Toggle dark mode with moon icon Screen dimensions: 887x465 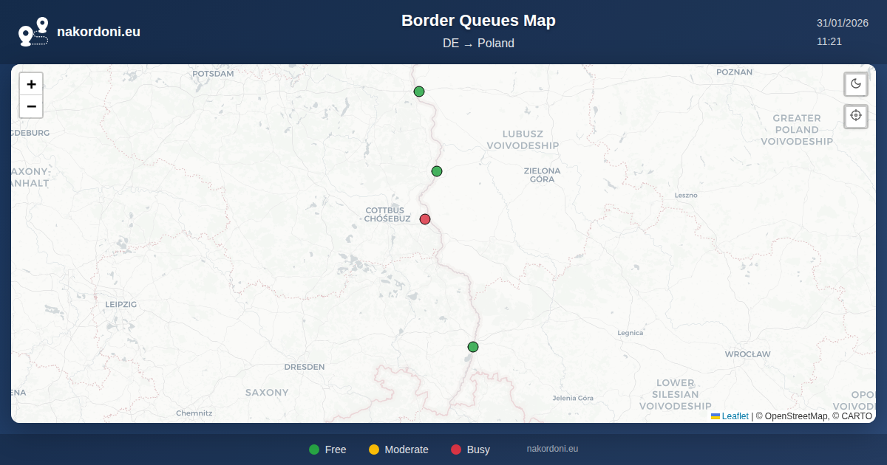coord(856,84)
